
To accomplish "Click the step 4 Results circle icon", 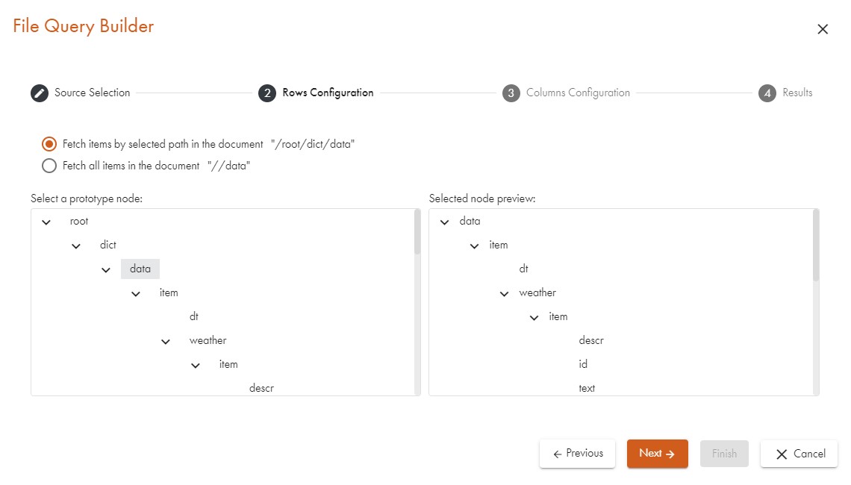I will pyautogui.click(x=767, y=93).
